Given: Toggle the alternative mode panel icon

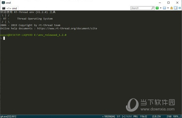Looking at the screenshot, I should tap(176, 8).
